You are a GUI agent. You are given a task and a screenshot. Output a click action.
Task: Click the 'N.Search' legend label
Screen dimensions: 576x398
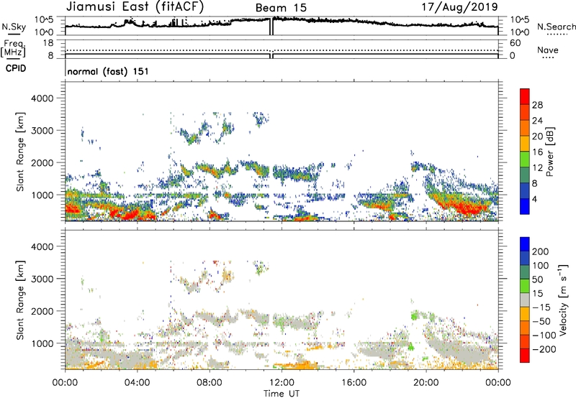(557, 27)
